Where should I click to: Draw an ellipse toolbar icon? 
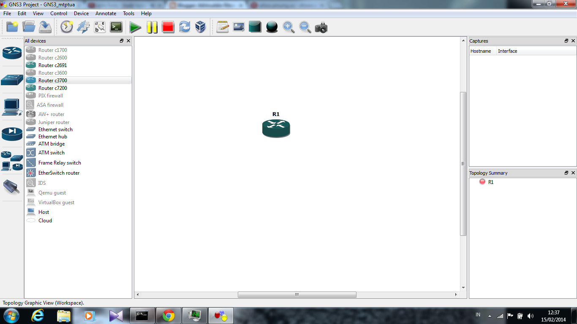click(272, 27)
